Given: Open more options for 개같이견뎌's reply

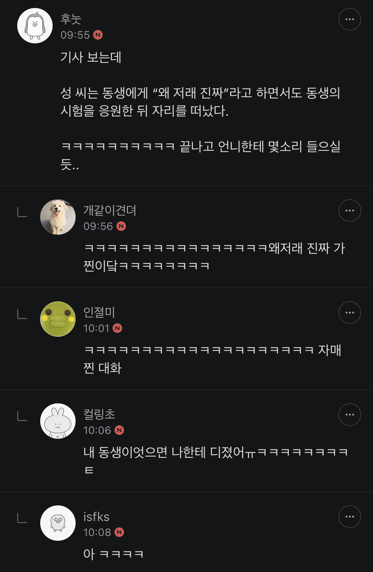Looking at the screenshot, I should [x=350, y=211].
